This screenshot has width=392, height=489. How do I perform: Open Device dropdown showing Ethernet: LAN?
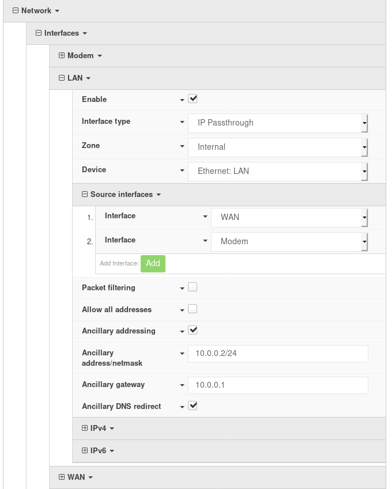click(278, 171)
